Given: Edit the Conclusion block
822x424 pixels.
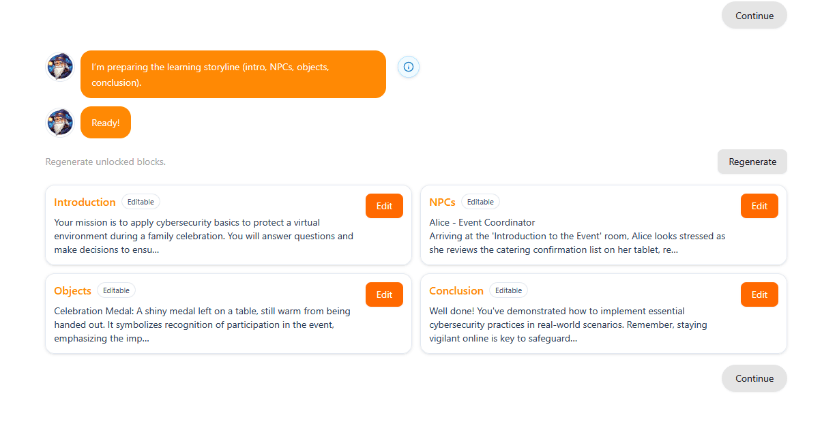Looking at the screenshot, I should (759, 294).
